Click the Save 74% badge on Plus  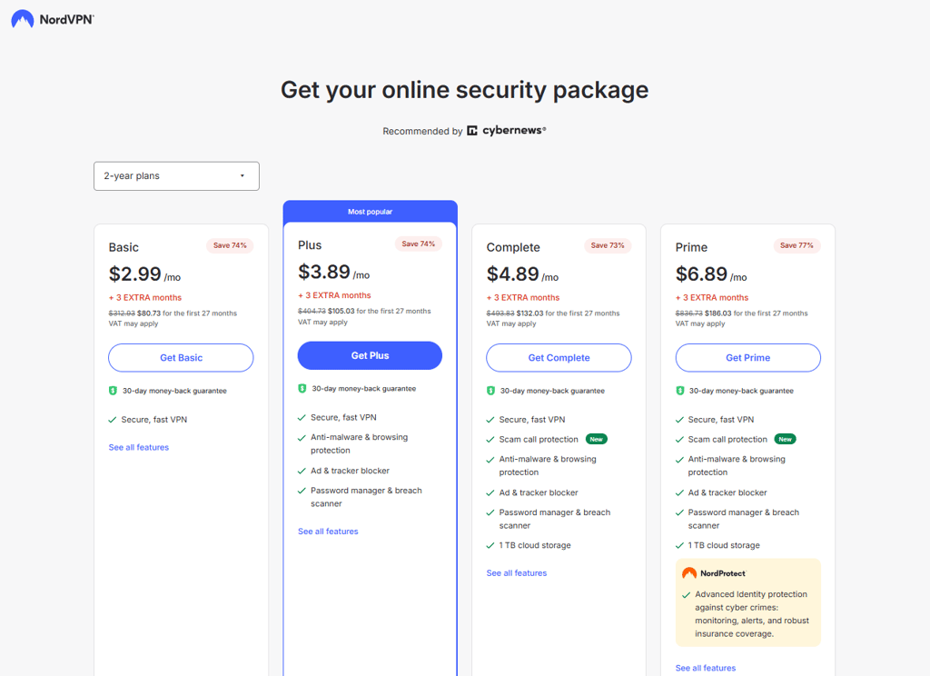coord(418,244)
